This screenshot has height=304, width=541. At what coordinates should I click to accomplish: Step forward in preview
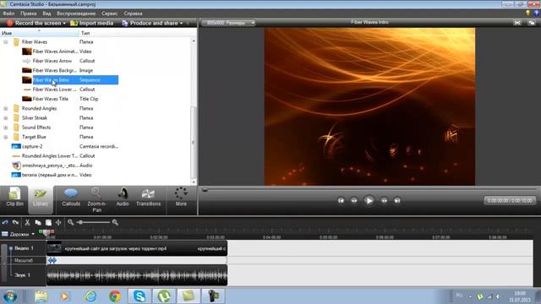[x=384, y=201]
